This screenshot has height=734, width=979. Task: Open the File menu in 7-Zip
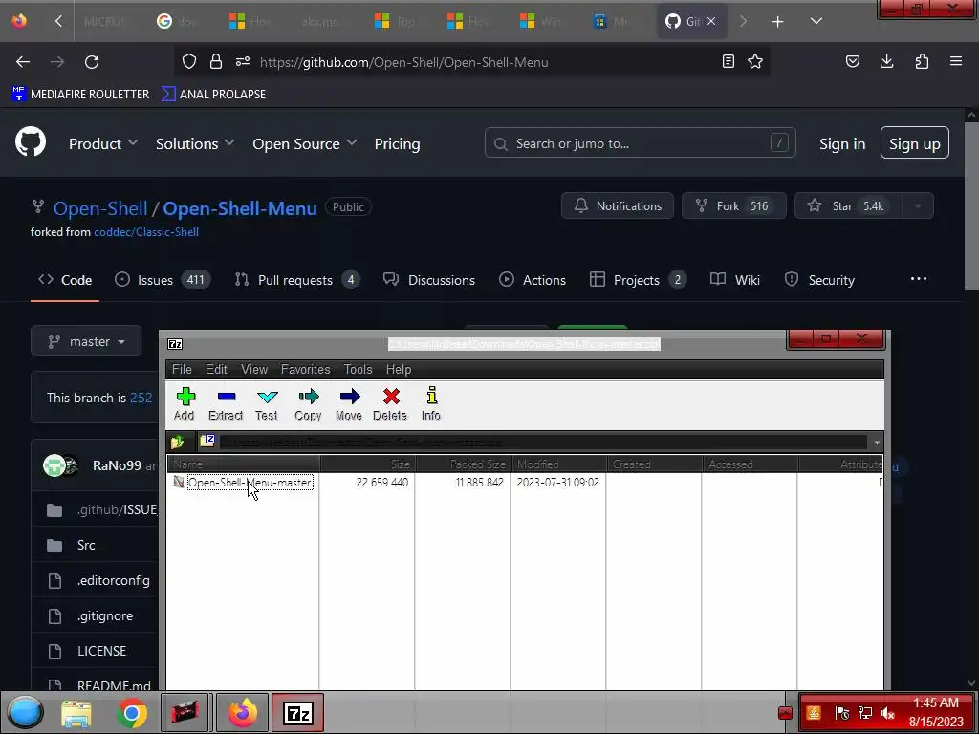coord(182,370)
